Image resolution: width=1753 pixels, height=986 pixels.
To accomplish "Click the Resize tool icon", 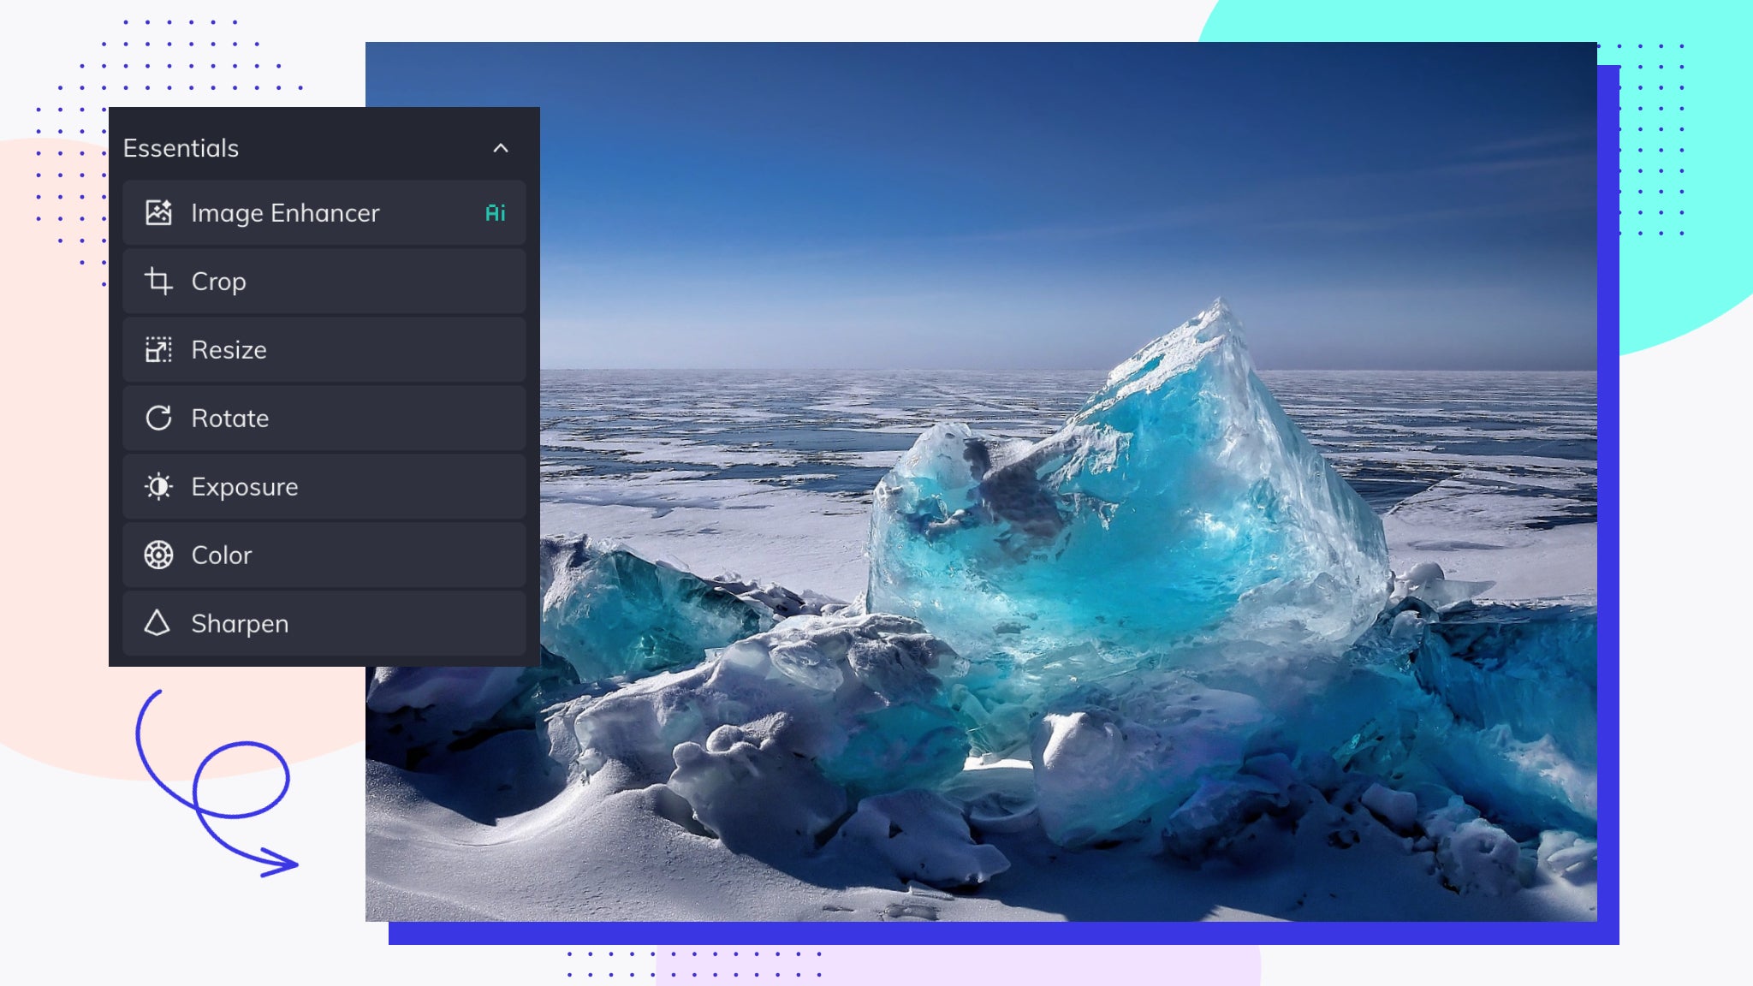I will (158, 349).
